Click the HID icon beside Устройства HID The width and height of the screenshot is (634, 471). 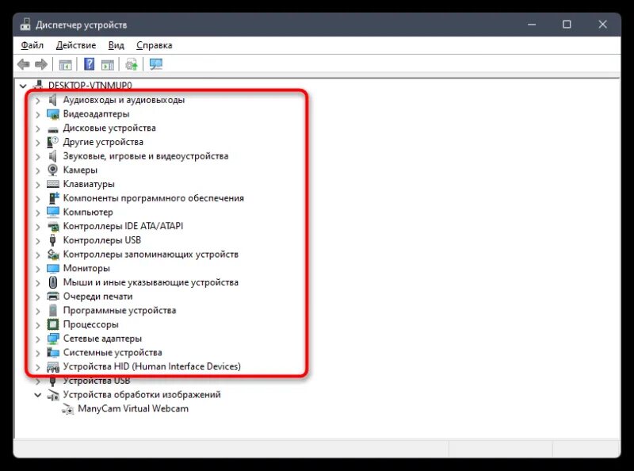tap(52, 367)
